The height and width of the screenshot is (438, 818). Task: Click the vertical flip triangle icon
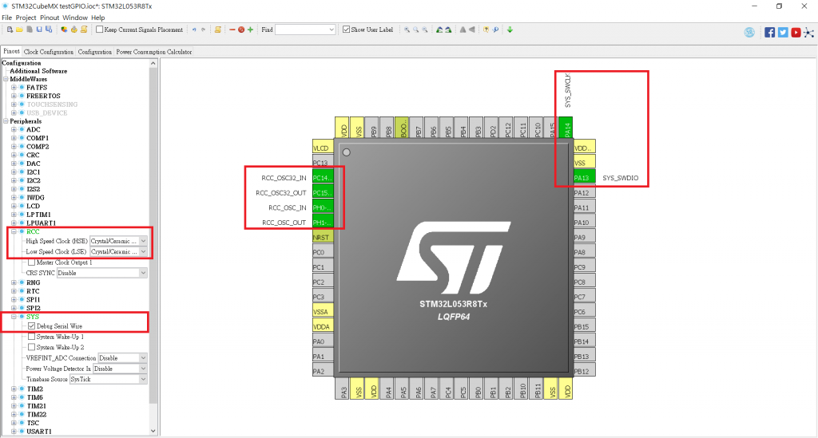tap(463, 30)
